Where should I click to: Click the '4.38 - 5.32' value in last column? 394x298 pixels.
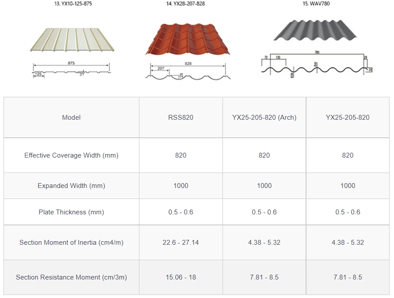348,243
